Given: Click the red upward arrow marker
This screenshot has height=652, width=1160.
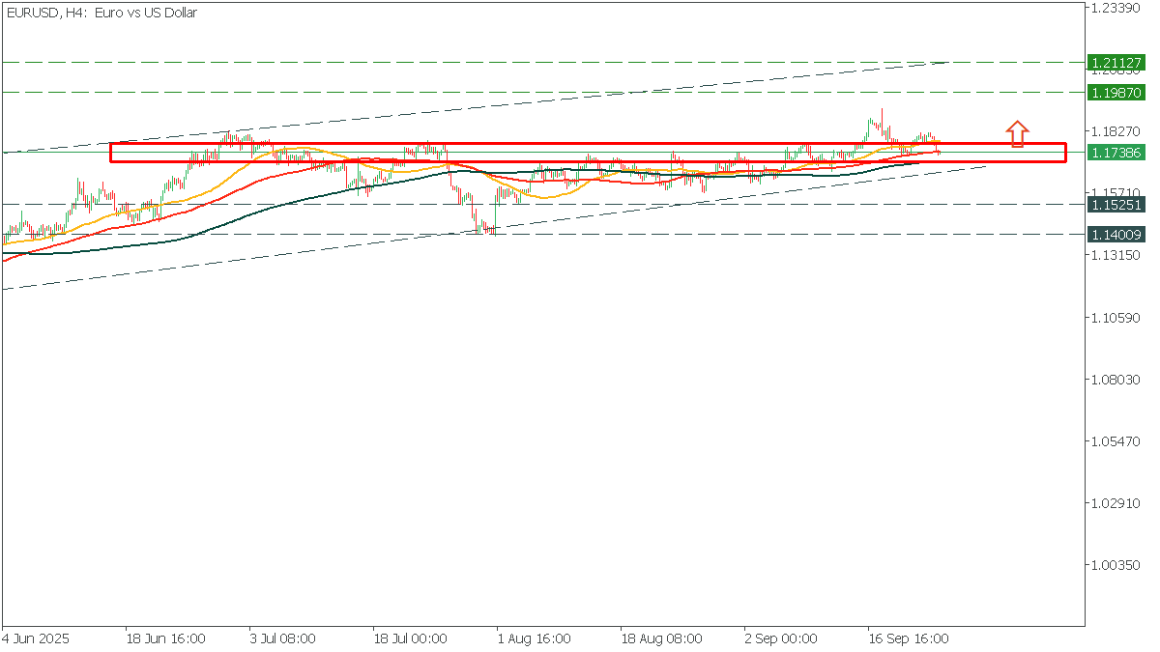Looking at the screenshot, I should click(x=1017, y=134).
